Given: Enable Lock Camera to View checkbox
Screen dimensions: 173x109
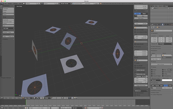Looking at the screenshot, I should (135, 32).
